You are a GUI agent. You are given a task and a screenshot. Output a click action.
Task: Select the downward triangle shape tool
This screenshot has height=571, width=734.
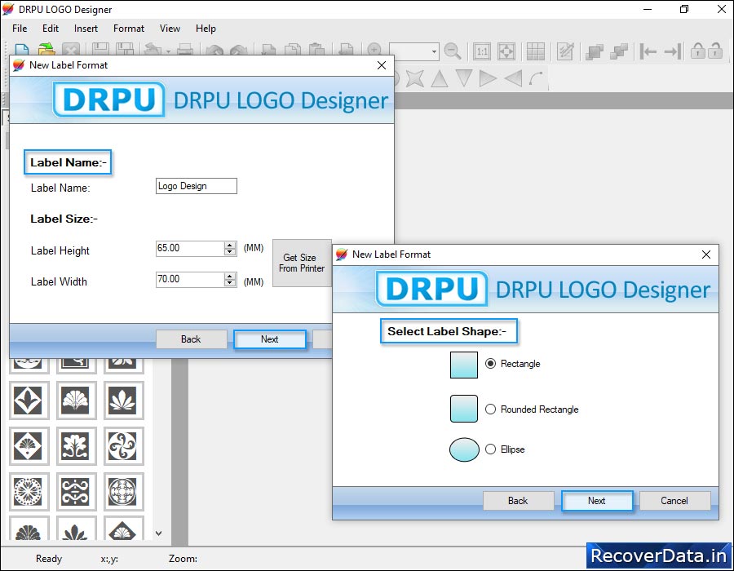(x=464, y=78)
